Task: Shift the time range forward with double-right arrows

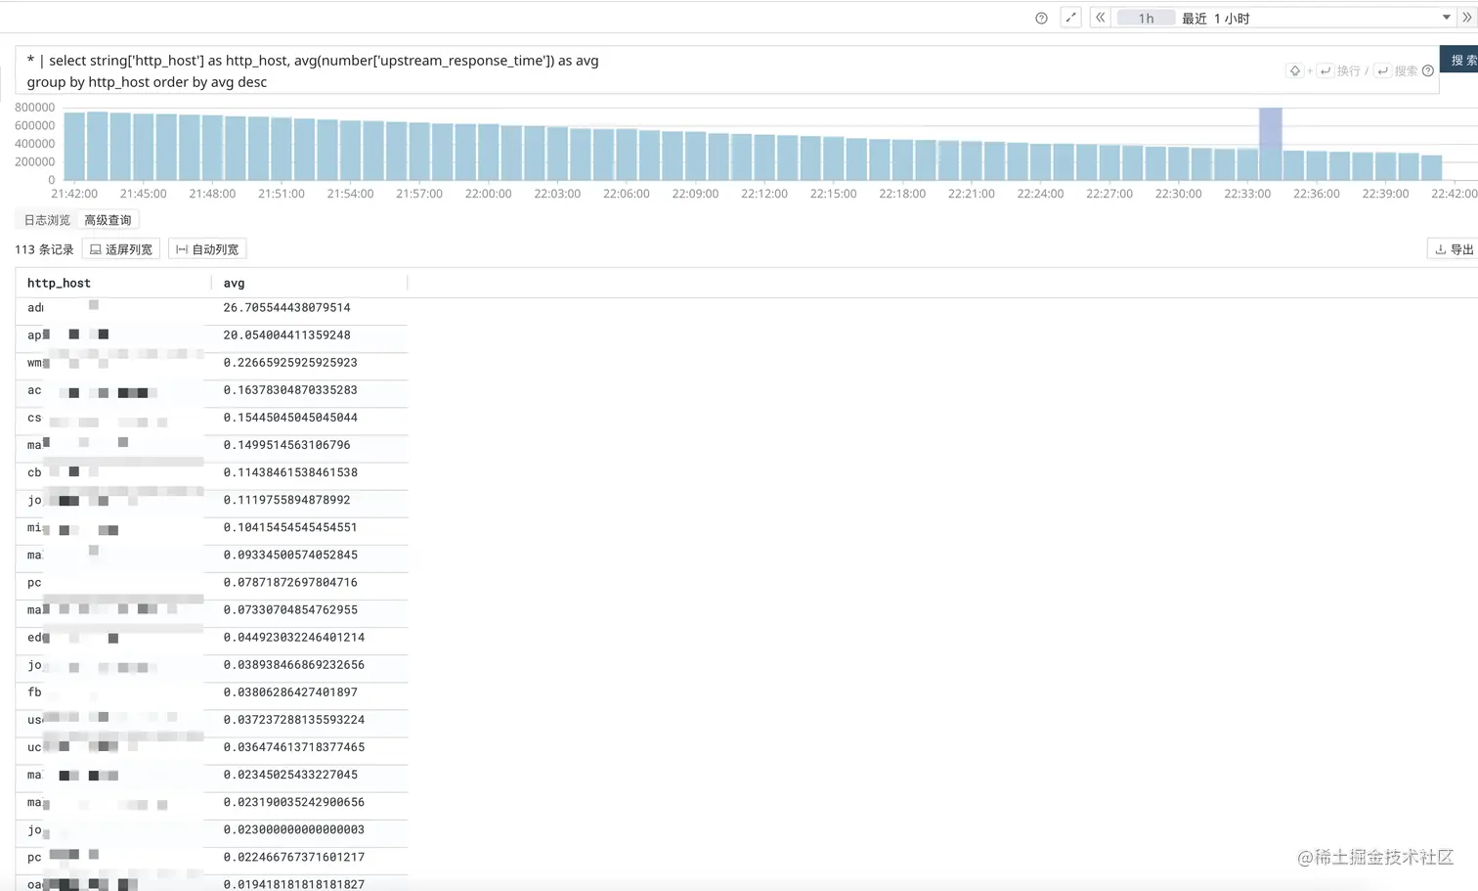Action: click(x=1466, y=18)
